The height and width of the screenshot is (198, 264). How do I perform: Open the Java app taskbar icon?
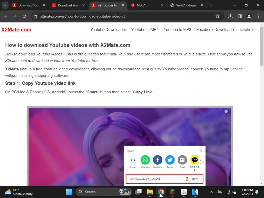coord(184,192)
